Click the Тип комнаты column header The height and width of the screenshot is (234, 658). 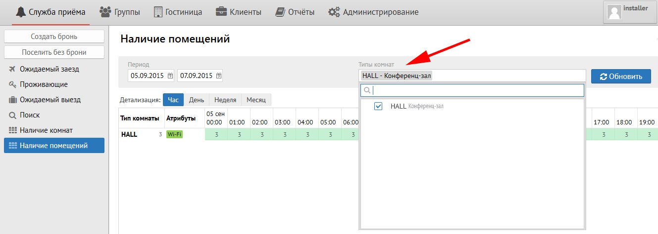click(140, 118)
